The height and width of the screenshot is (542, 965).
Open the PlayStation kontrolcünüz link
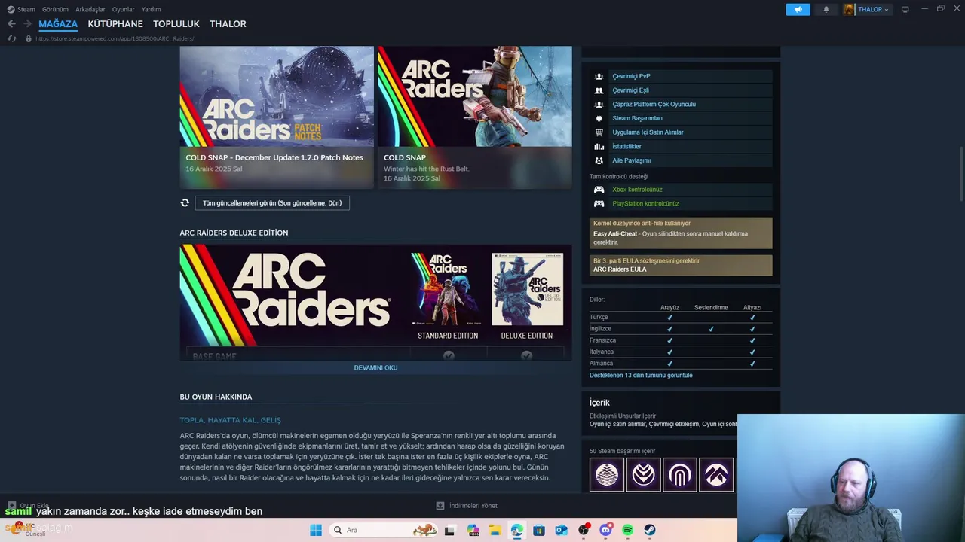tap(645, 204)
